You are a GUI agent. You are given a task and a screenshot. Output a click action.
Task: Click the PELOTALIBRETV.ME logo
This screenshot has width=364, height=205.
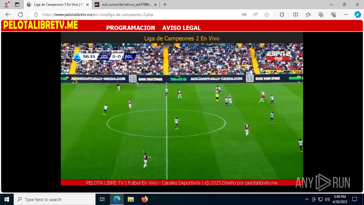(41, 25)
